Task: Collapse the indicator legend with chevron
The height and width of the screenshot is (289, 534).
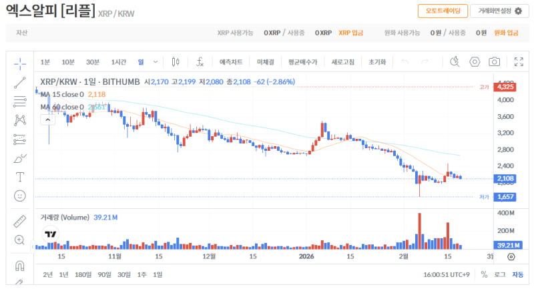Action: coord(47,120)
